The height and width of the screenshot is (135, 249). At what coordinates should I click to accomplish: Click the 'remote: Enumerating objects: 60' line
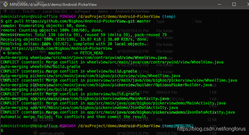pyautogui.click(x=44, y=26)
